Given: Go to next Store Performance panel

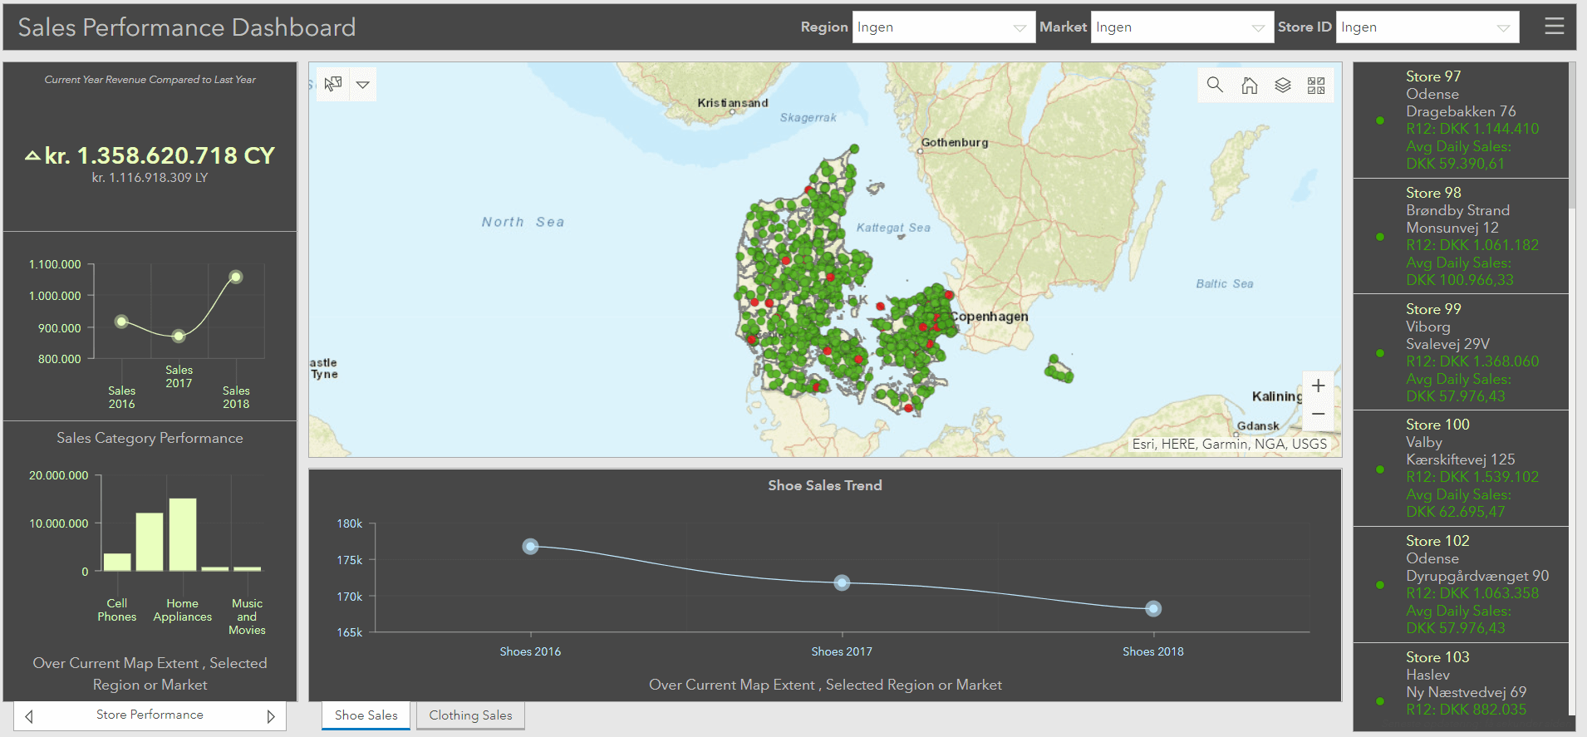Looking at the screenshot, I should tap(271, 716).
